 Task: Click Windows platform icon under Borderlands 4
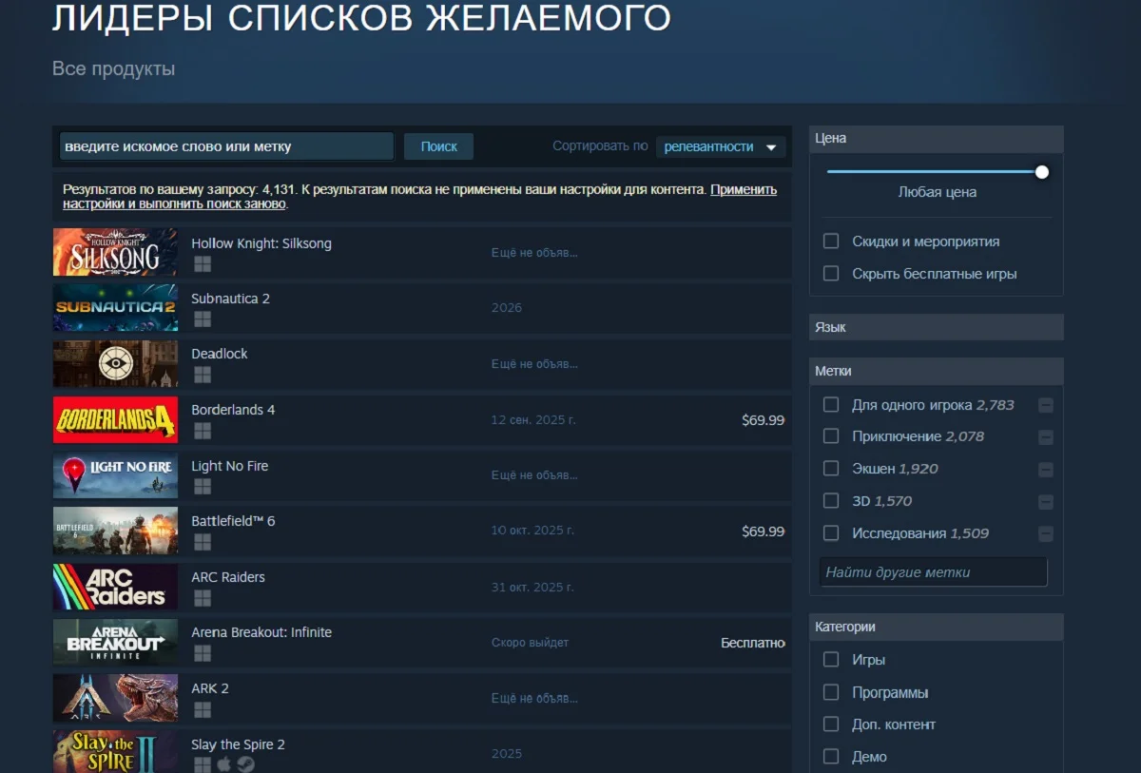point(202,431)
